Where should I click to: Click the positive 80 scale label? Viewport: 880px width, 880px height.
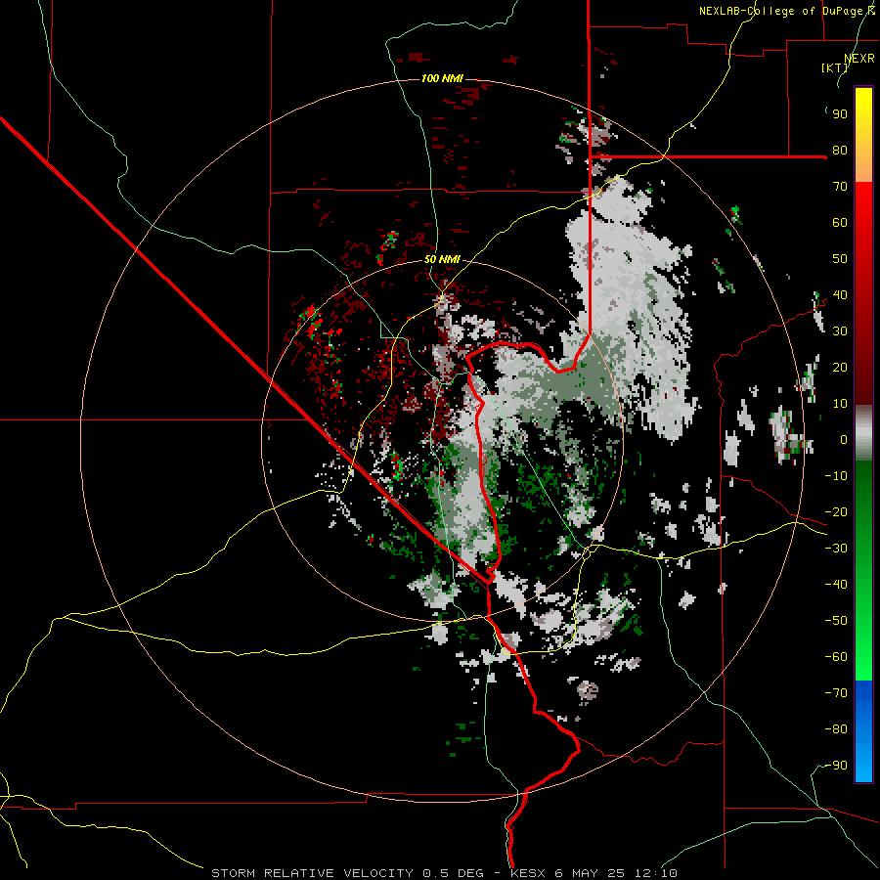click(x=840, y=151)
